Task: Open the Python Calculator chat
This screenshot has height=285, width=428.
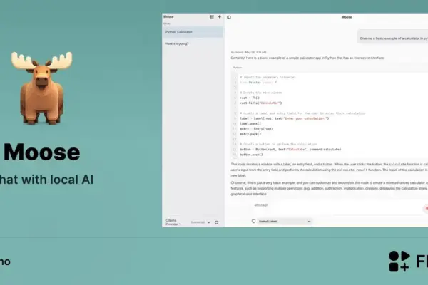Action: click(193, 32)
